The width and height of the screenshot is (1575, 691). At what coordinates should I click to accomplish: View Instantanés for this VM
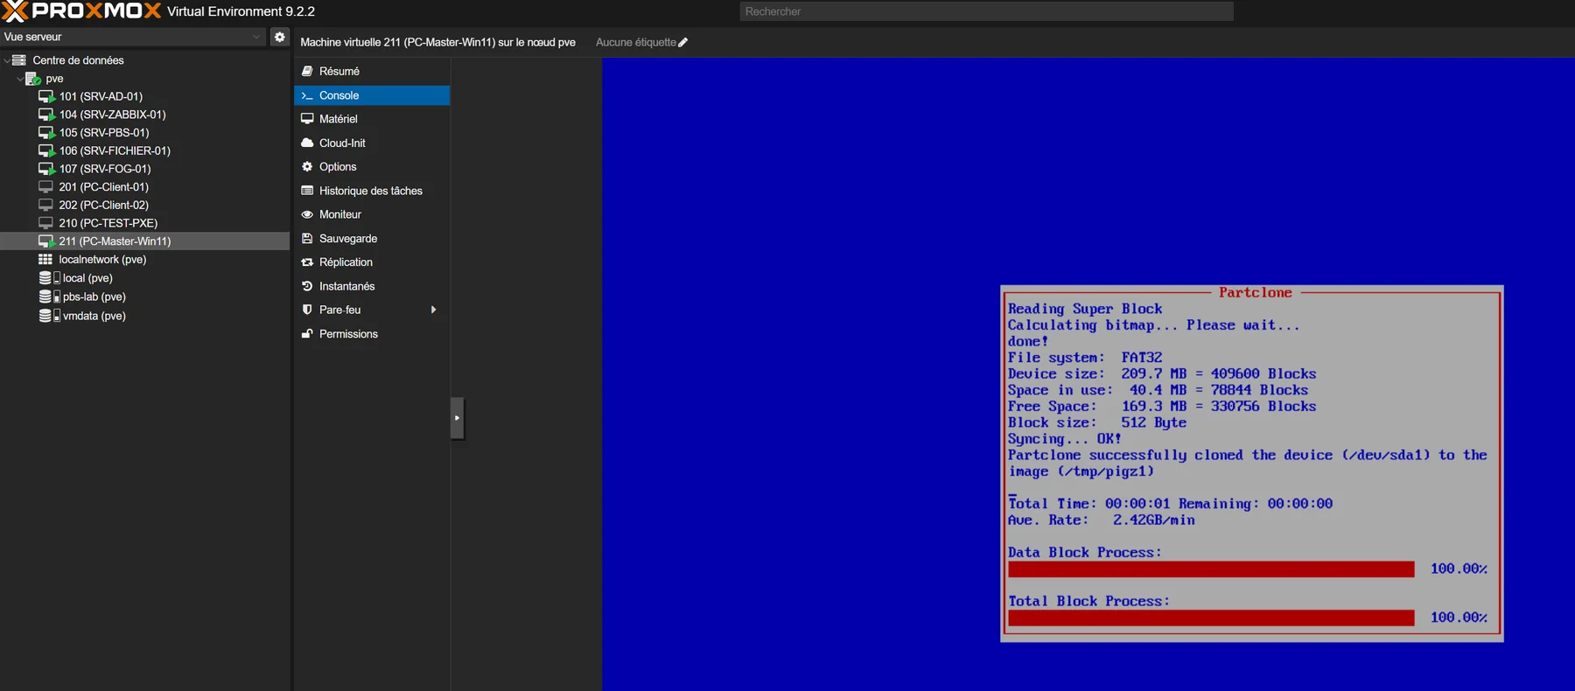click(x=372, y=286)
